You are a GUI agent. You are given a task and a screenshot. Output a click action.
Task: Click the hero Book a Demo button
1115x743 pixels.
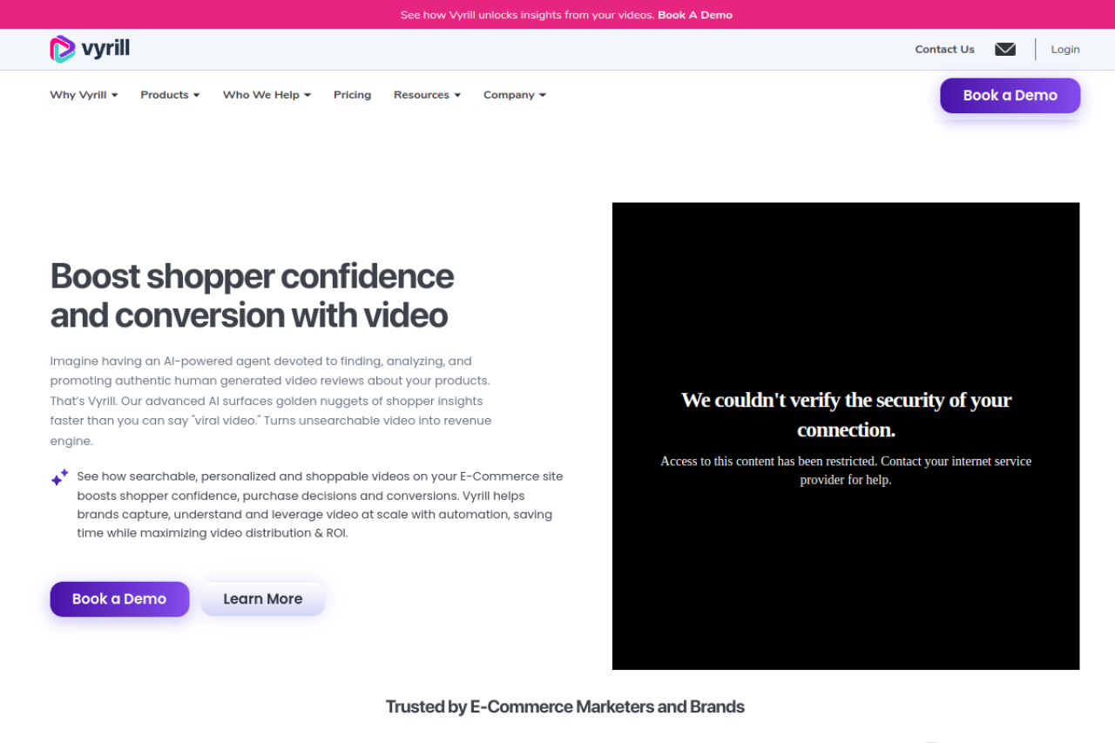119,599
